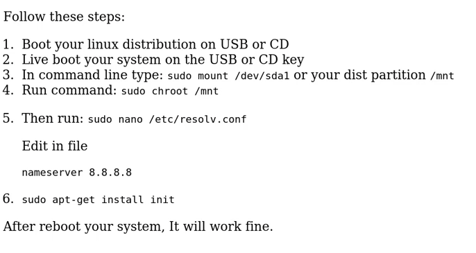Click the 'Edit in file' text
Image resolution: width=476 pixels, height=253 pixels.
(x=55, y=146)
